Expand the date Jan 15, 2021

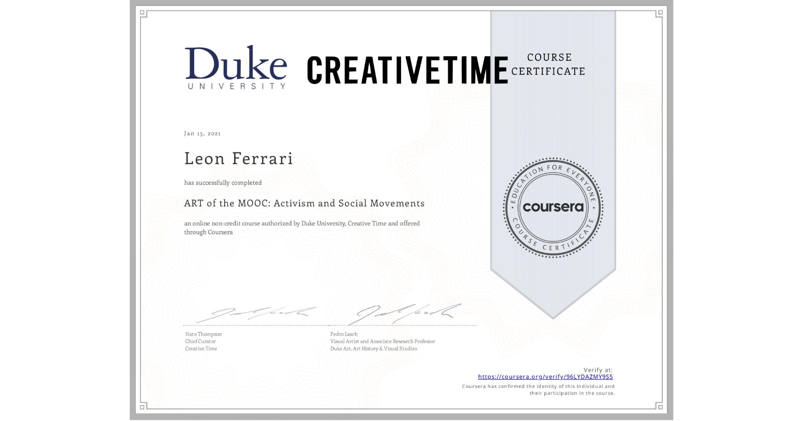tap(202, 133)
